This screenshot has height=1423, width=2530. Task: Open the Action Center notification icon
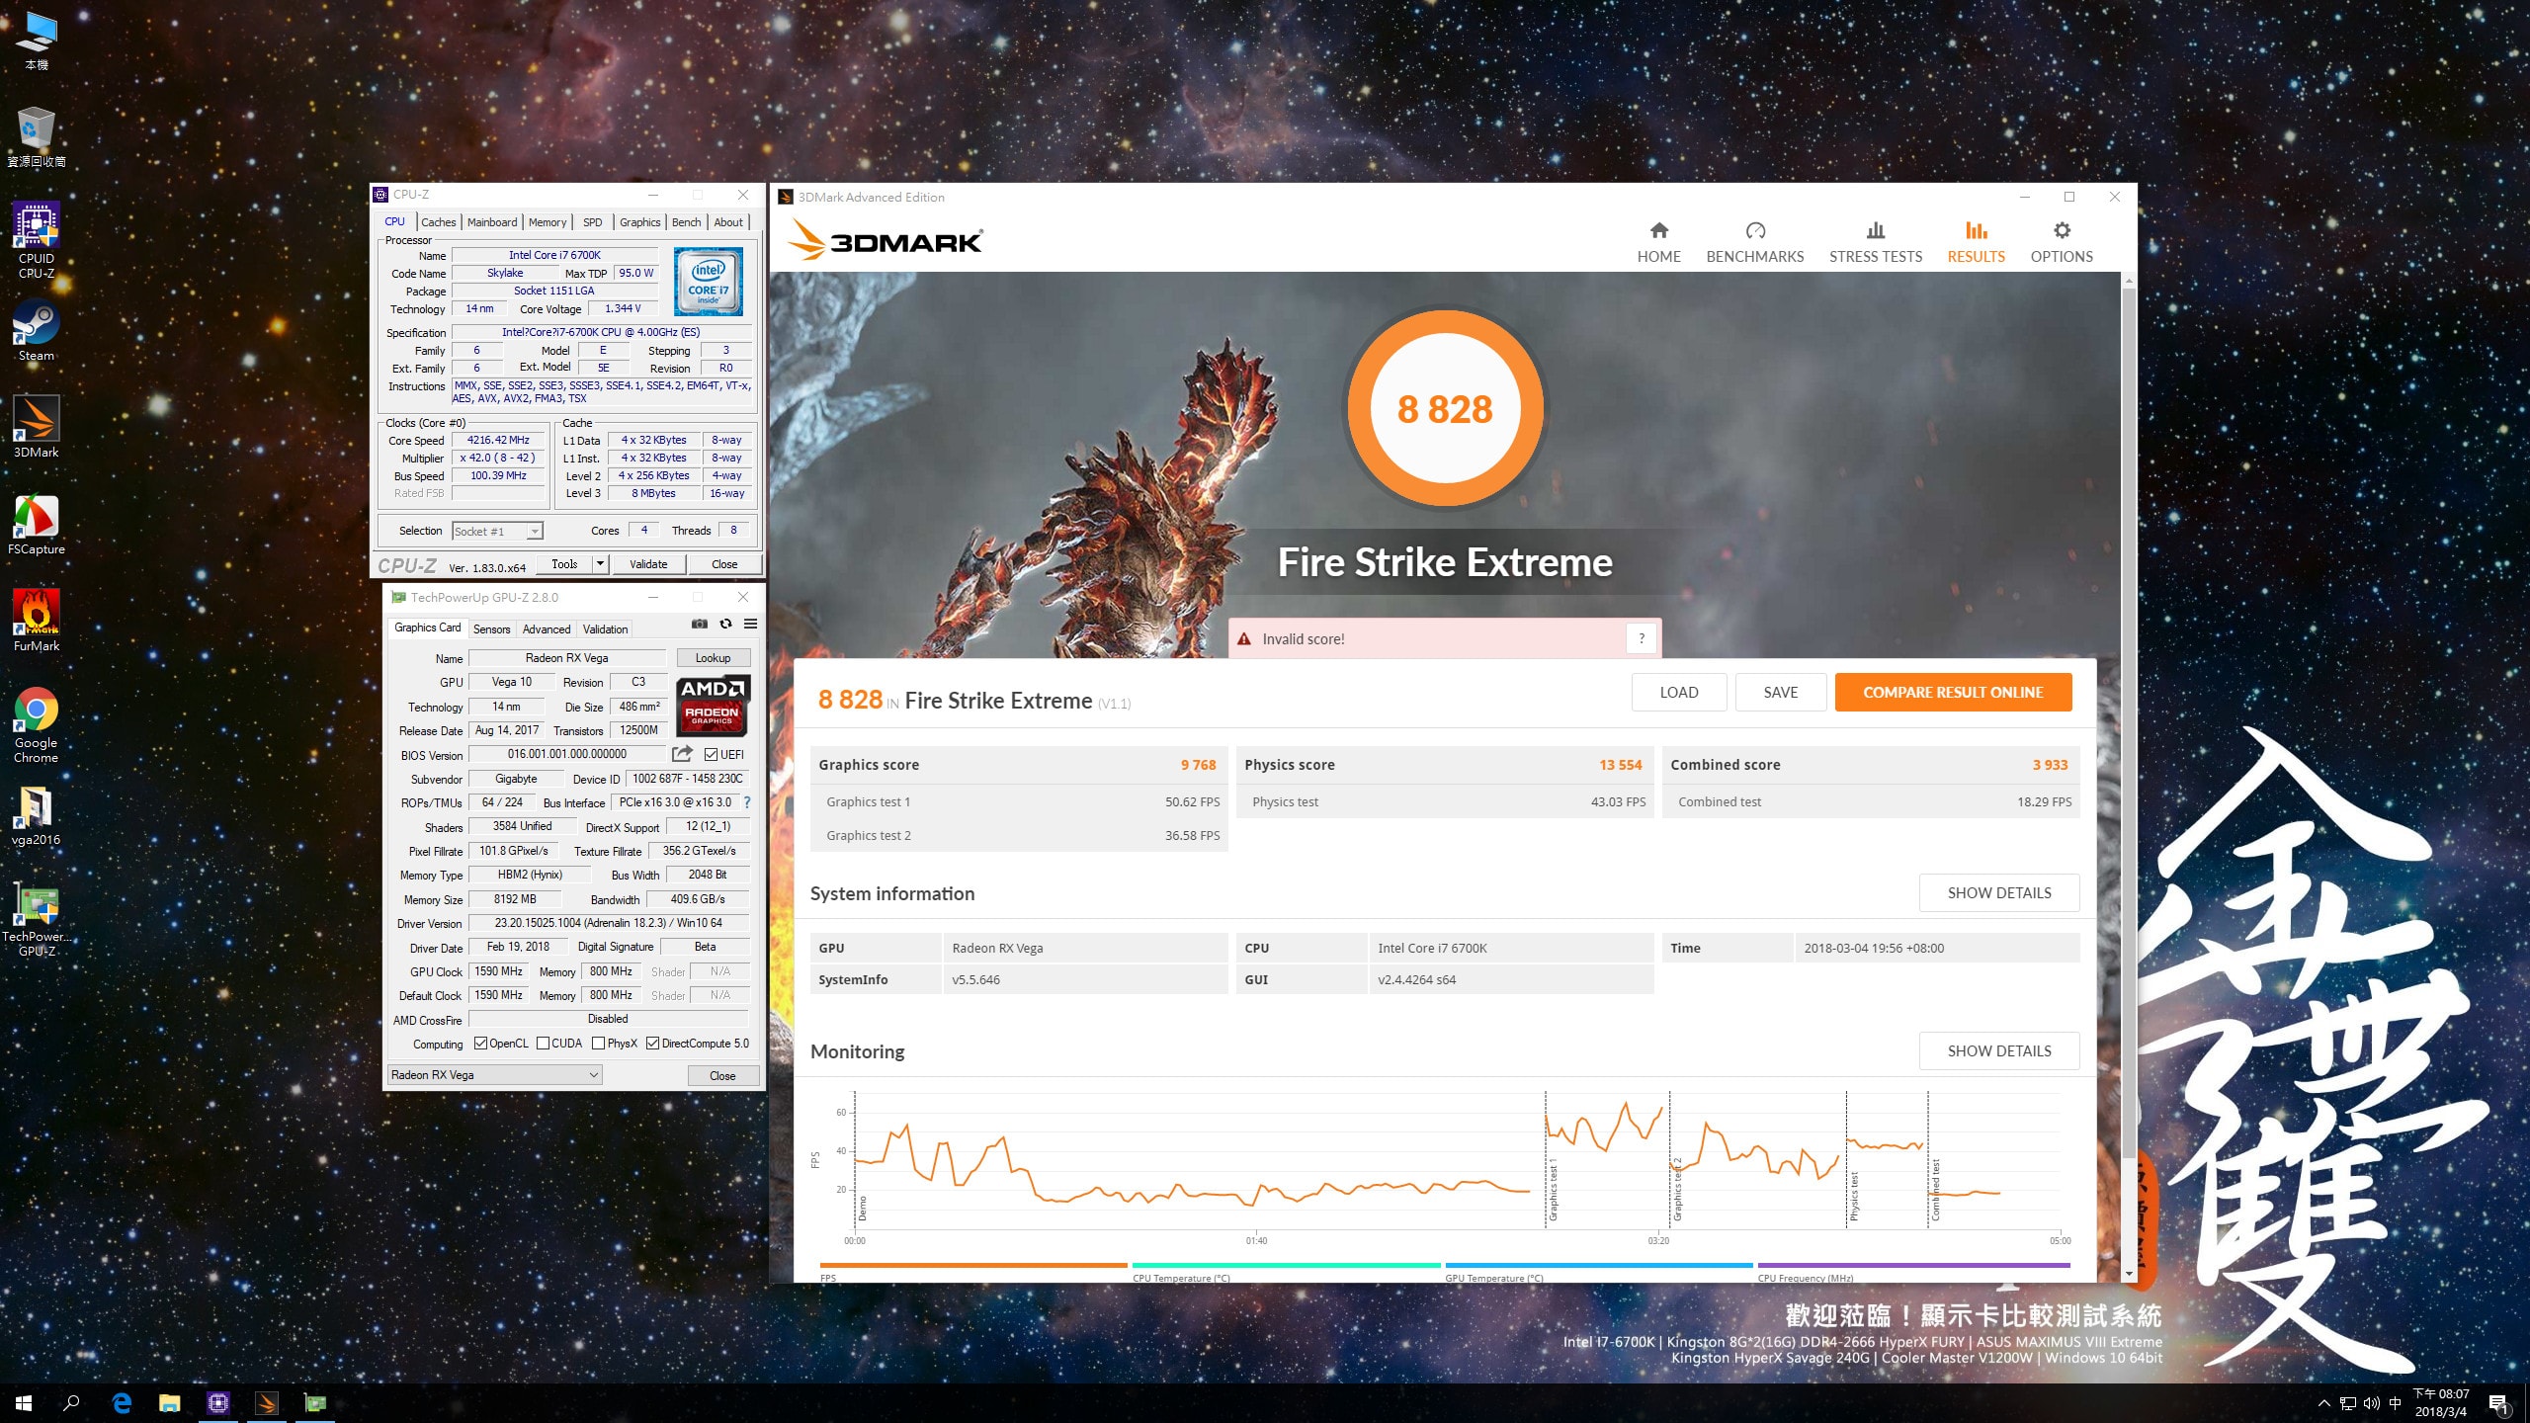[x=2498, y=1403]
